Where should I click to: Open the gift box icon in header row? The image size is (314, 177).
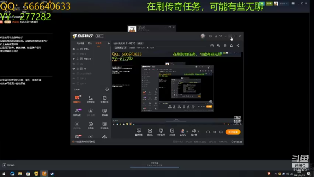point(212,46)
